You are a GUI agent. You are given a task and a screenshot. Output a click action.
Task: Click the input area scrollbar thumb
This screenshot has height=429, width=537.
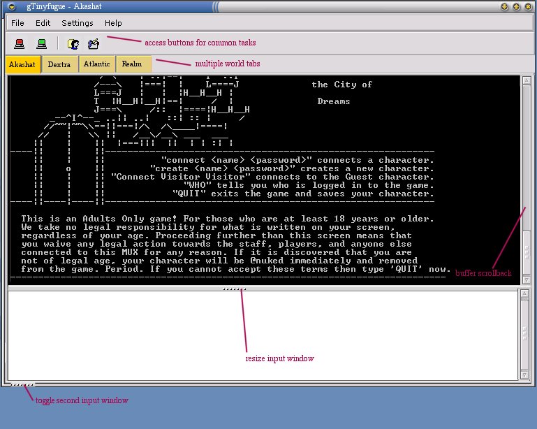(524, 335)
